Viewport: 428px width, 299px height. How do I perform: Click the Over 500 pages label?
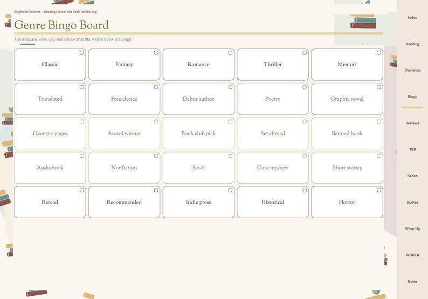(50, 134)
